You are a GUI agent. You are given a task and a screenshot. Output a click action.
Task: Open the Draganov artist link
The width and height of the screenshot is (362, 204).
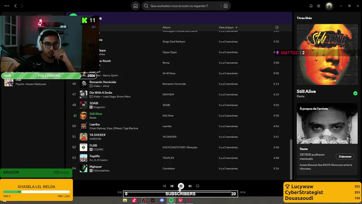[x=99, y=107]
